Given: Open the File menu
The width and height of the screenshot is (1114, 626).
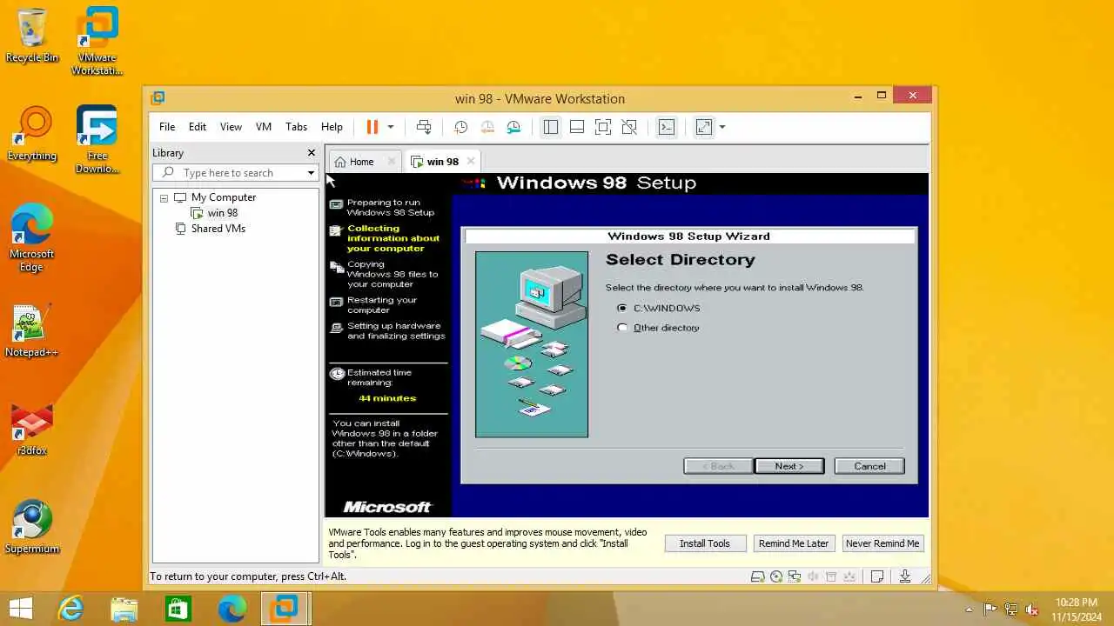Looking at the screenshot, I should [x=167, y=127].
